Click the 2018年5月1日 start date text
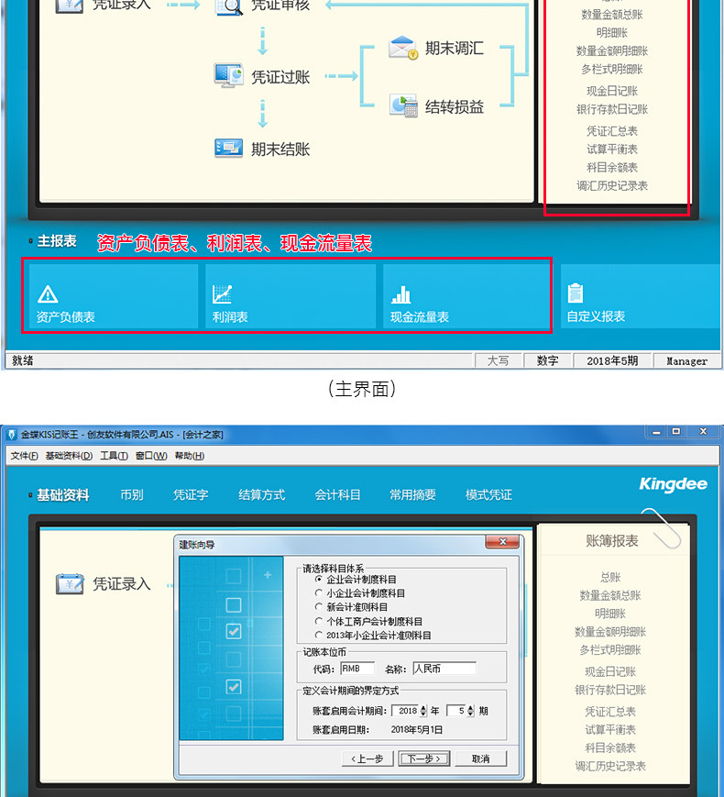724x797 pixels. (417, 729)
